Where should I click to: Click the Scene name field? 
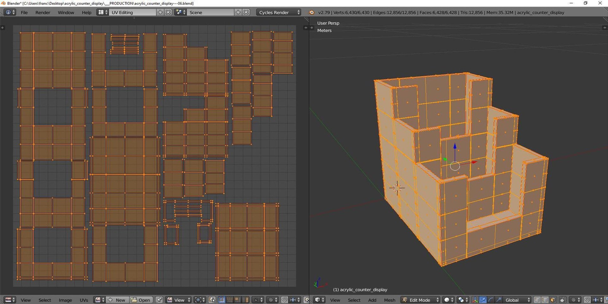[x=210, y=12]
